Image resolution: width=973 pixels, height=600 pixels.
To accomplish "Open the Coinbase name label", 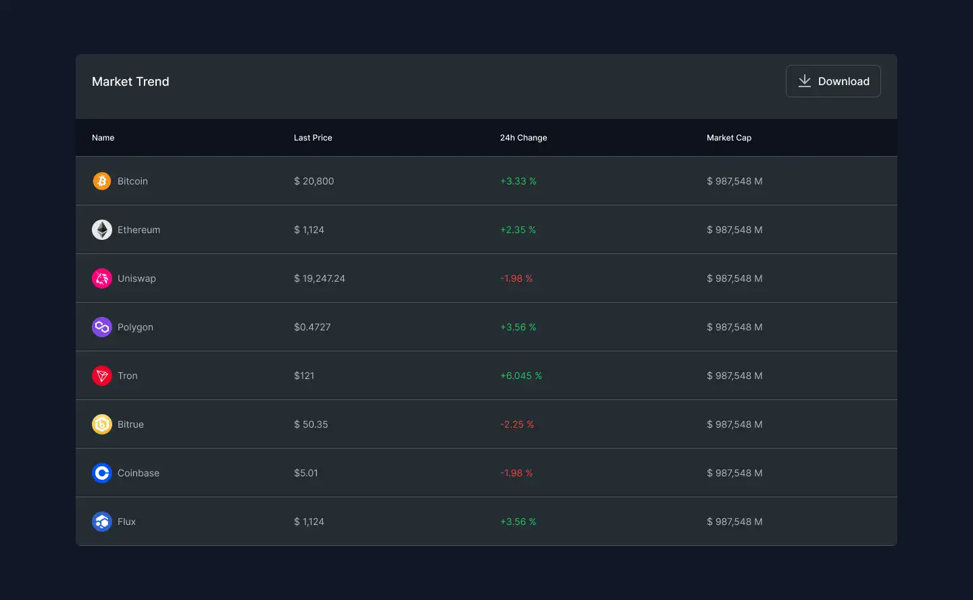I will click(139, 473).
